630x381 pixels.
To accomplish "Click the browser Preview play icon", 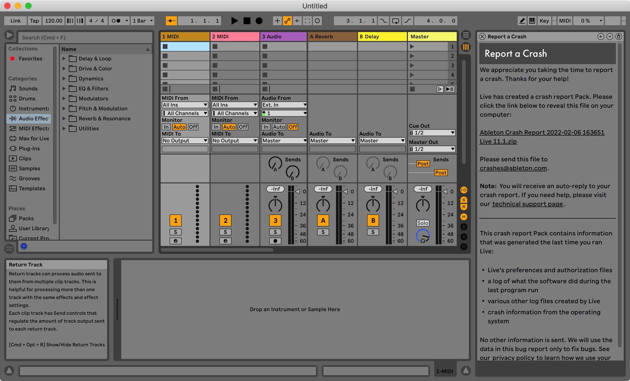I will pyautogui.click(x=9, y=35).
